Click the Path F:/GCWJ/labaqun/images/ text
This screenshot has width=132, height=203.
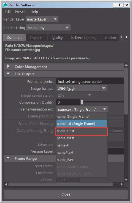click(29, 46)
